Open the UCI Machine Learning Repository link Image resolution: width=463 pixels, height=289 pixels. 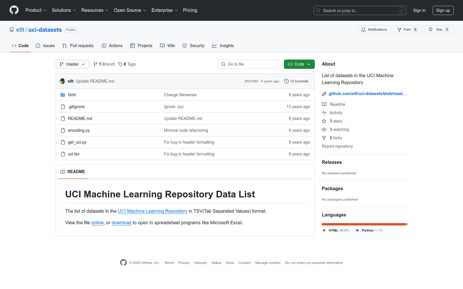(x=153, y=211)
